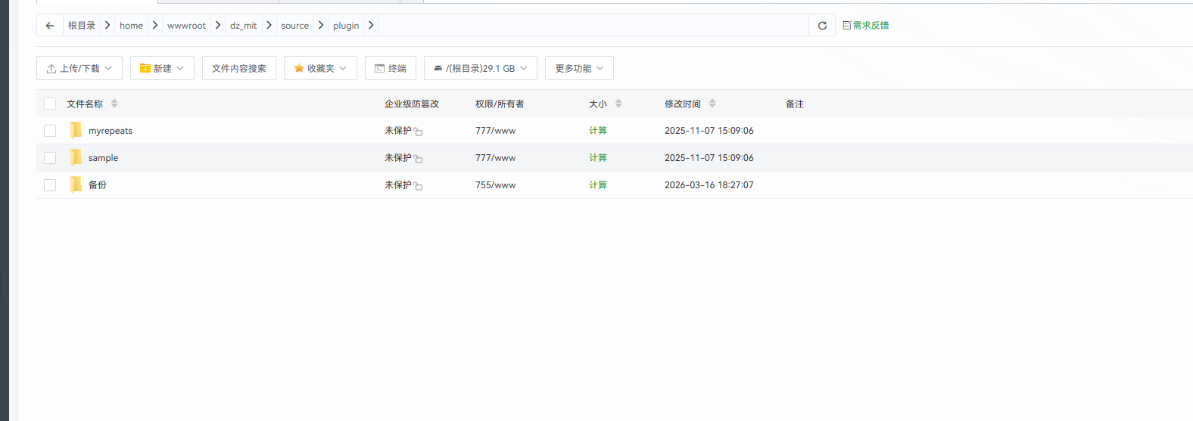1193x421 pixels.
Task: Navigate to source breadcrumb
Action: point(294,26)
